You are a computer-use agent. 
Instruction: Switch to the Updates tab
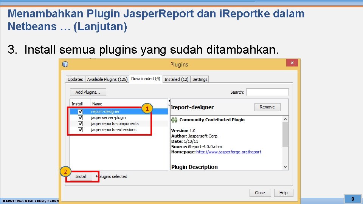coord(75,79)
